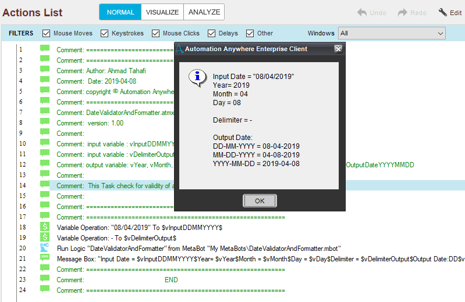Click the comment icon on line 7
Image resolution: width=465 pixels, height=302 pixels.
(x=45, y=112)
